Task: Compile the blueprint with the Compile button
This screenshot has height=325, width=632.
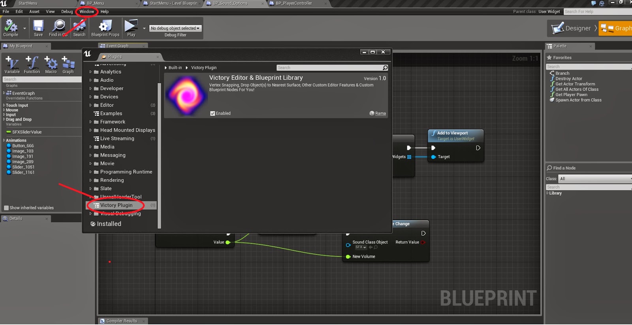Action: [11, 28]
